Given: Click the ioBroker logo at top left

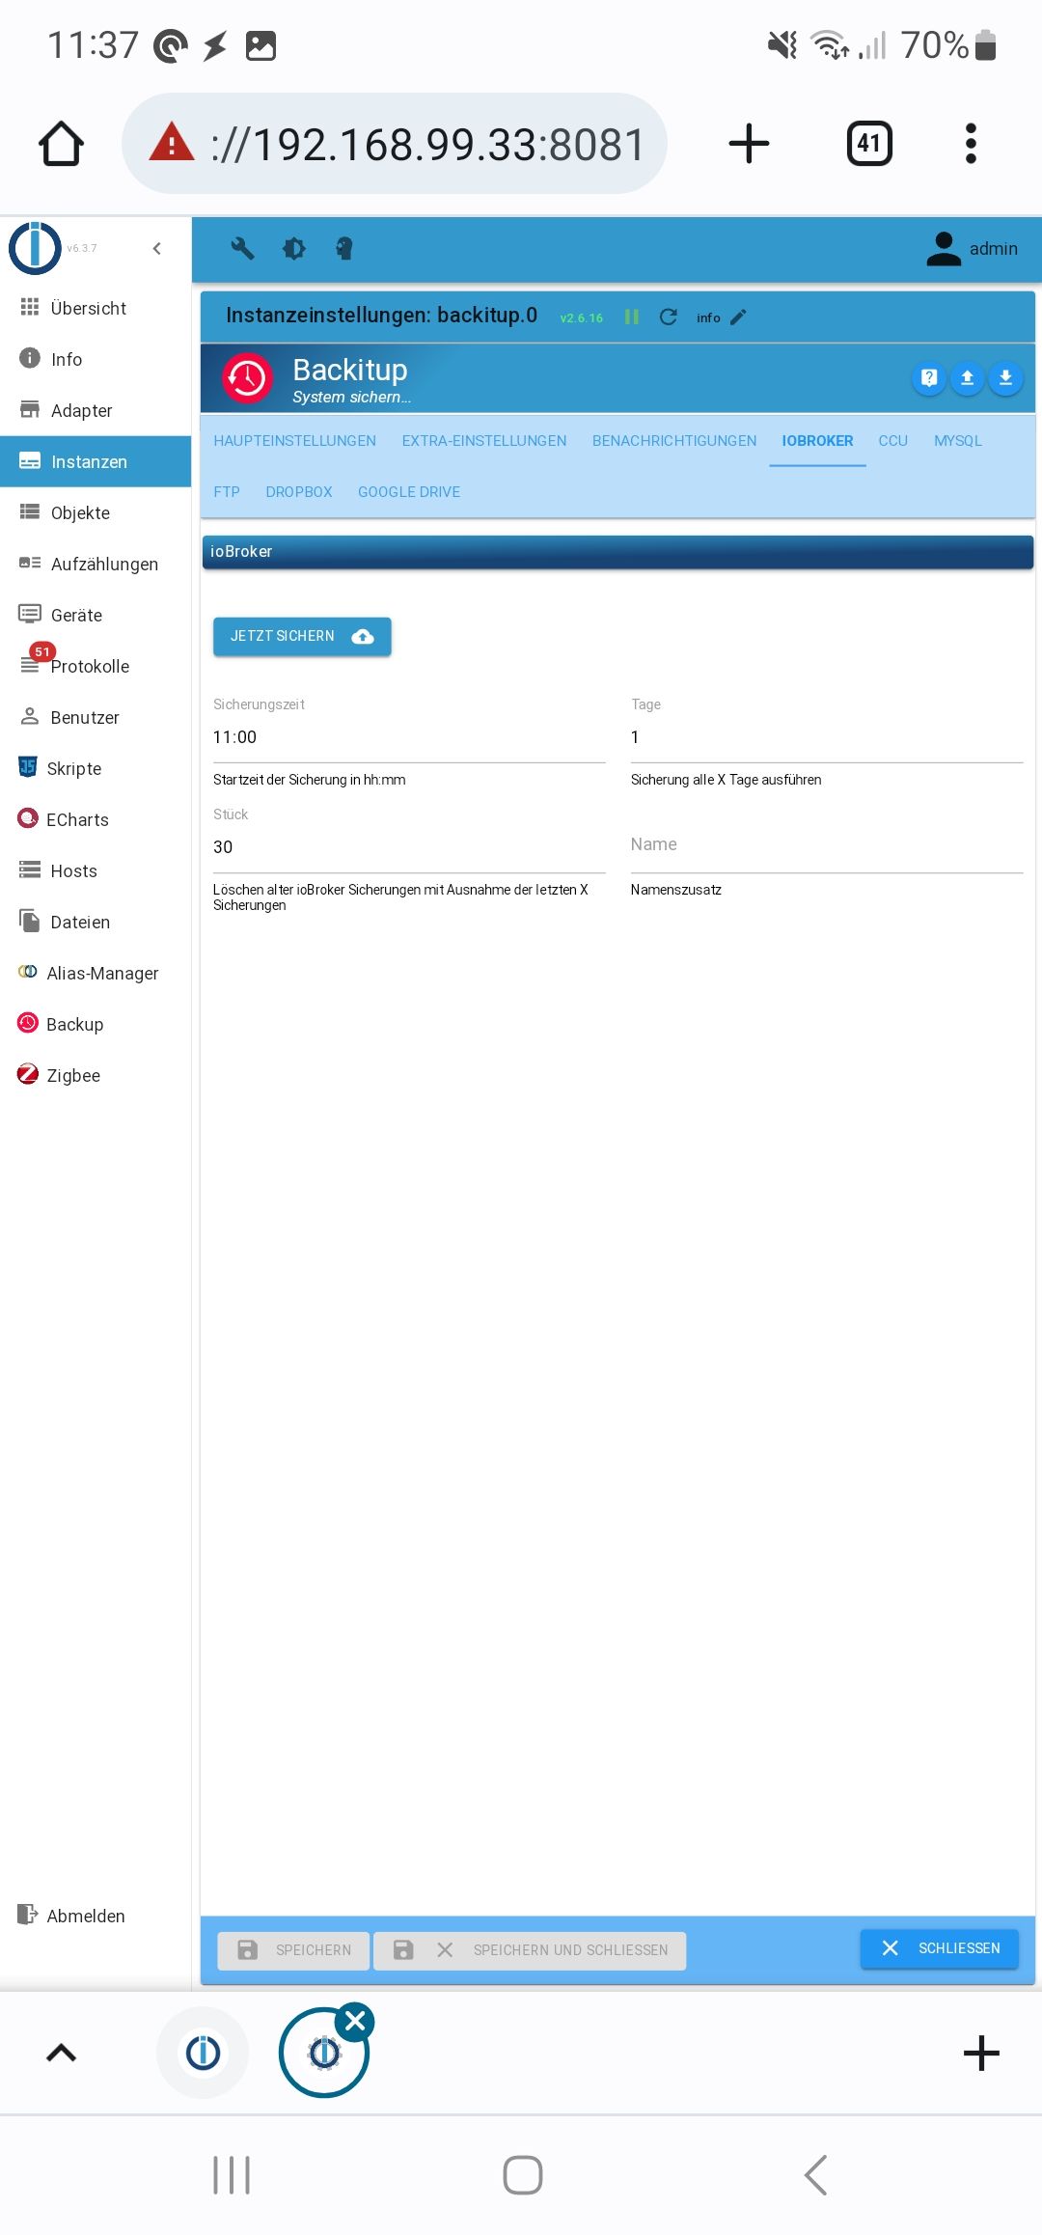Looking at the screenshot, I should pyautogui.click(x=35, y=248).
